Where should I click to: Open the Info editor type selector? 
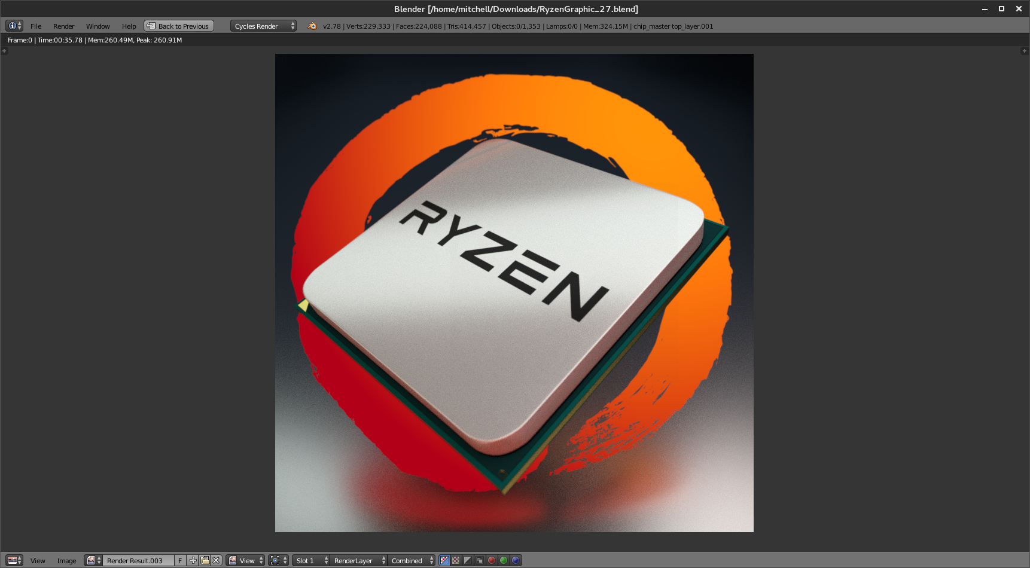(x=14, y=26)
